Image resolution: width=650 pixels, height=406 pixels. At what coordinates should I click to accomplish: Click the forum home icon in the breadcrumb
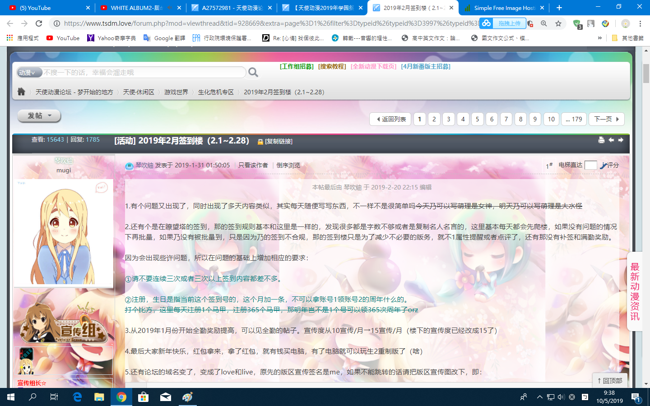tap(21, 92)
